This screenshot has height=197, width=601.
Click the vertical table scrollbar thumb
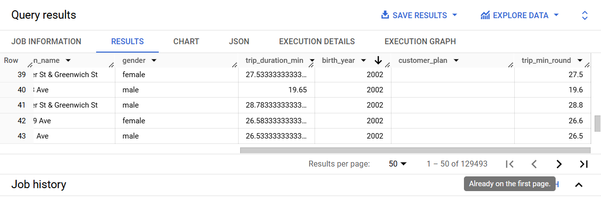click(x=598, y=123)
